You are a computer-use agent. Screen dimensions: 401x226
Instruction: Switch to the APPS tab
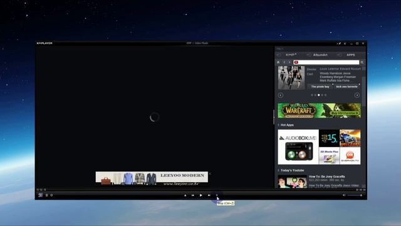coord(351,55)
